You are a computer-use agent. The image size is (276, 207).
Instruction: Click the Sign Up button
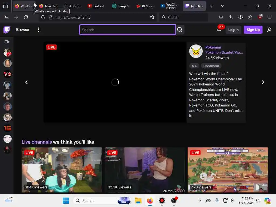pyautogui.click(x=253, y=30)
